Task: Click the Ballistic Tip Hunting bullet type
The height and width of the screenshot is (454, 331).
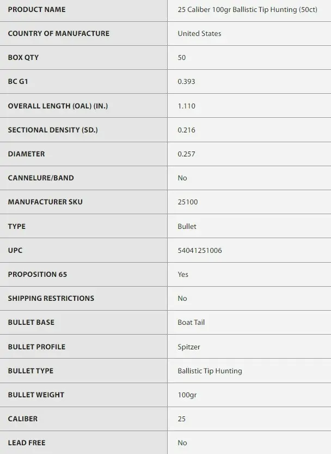Action: click(x=210, y=371)
